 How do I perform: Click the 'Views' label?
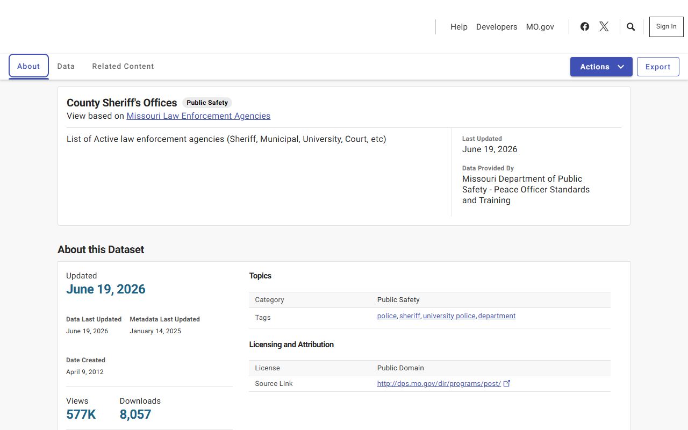coord(77,401)
